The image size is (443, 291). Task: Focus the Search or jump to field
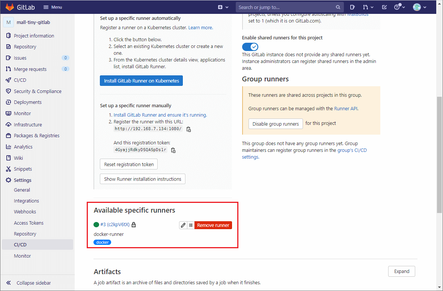(289, 7)
